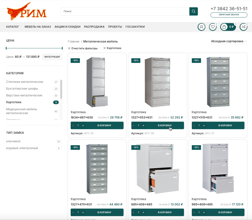Filter by кодовый электронный lock type
The width and height of the screenshot is (252, 220).
(x=22, y=148)
